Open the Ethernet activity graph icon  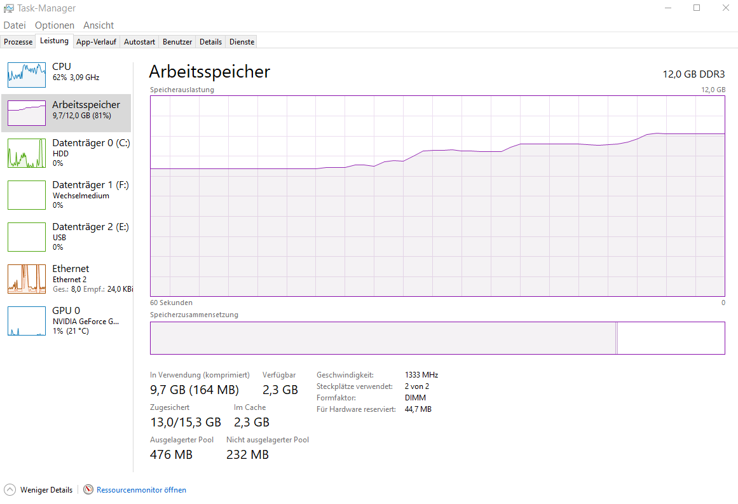(x=27, y=279)
